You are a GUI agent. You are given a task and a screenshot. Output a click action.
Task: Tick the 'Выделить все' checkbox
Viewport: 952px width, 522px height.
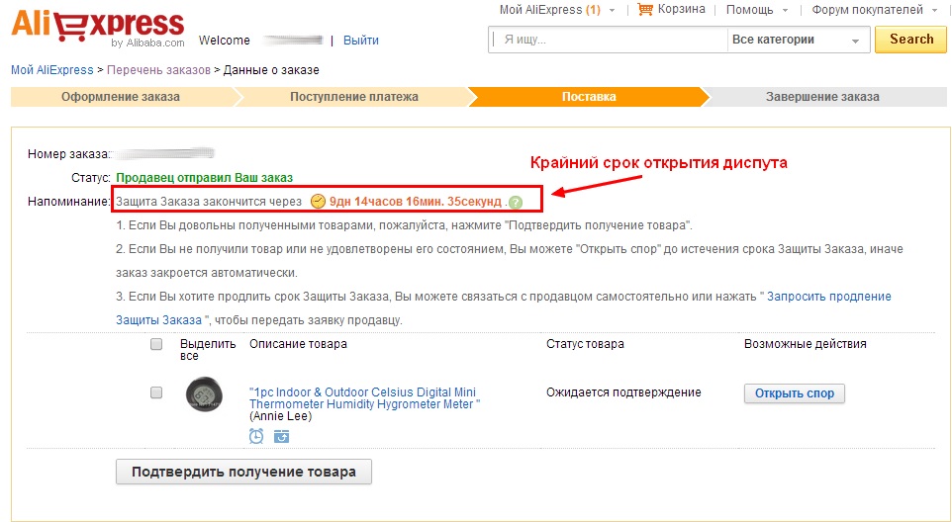[x=156, y=344]
